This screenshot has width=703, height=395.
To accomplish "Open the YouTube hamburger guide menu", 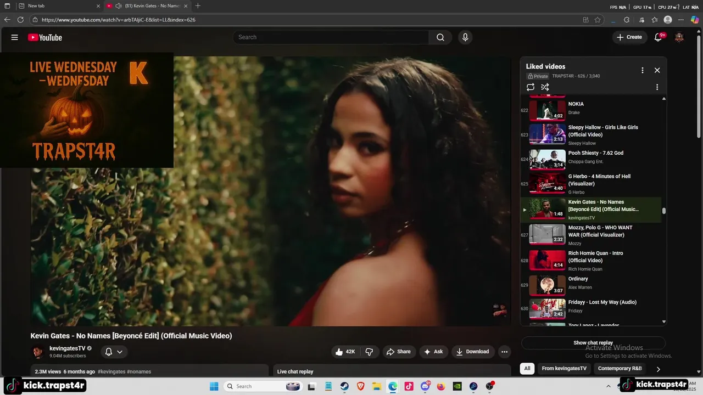I will 15,37.
